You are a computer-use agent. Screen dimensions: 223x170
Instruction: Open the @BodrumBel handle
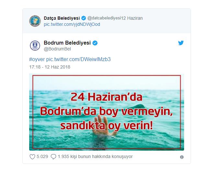click(x=57, y=49)
